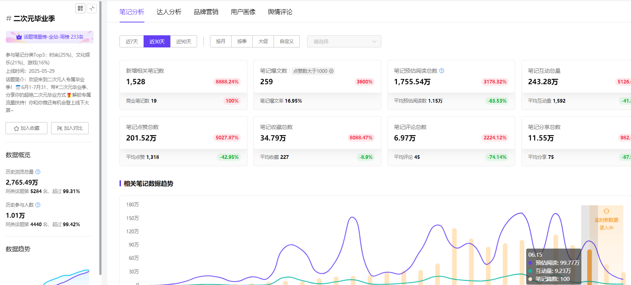Select the 近30天 time range

(x=157, y=42)
